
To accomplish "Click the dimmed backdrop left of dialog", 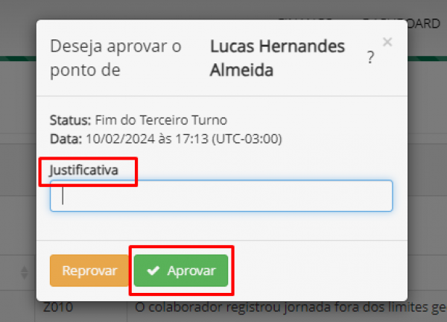I will tap(16, 164).
